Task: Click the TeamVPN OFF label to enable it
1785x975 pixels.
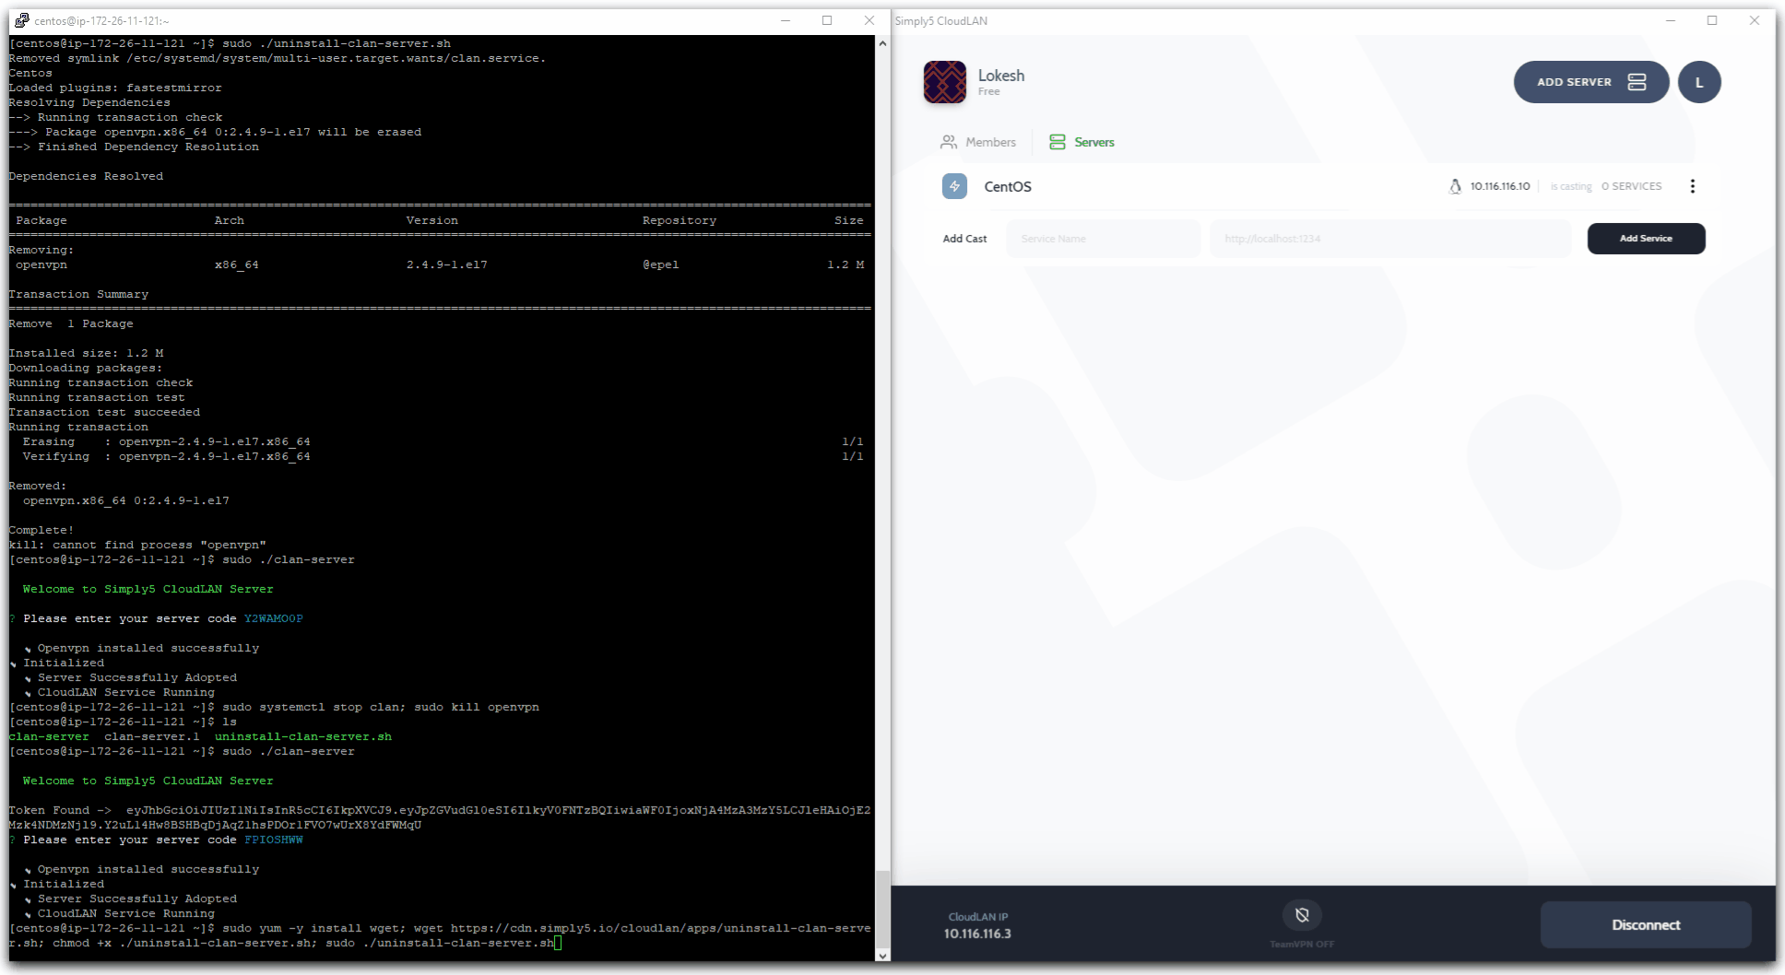Action: click(1302, 944)
